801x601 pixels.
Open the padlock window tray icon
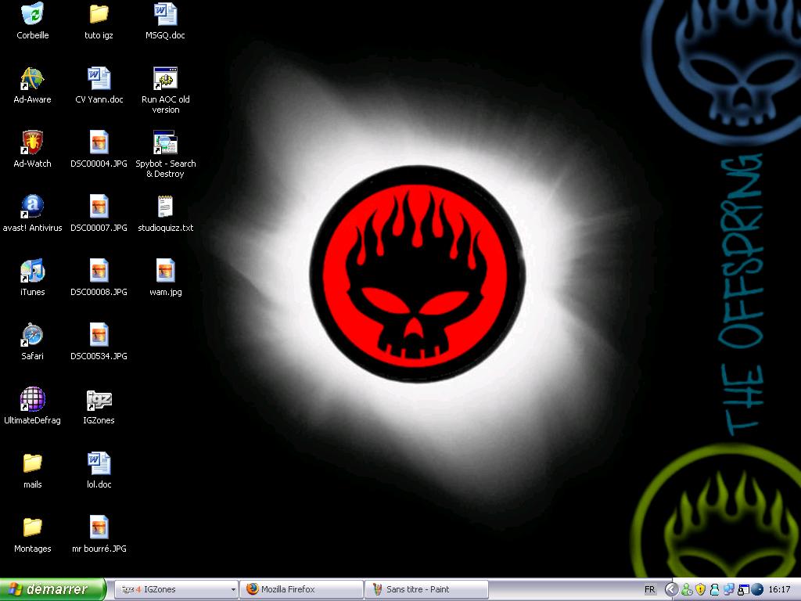pos(743,589)
